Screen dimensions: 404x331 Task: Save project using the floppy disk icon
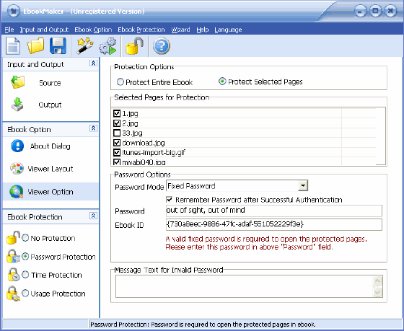[x=58, y=46]
